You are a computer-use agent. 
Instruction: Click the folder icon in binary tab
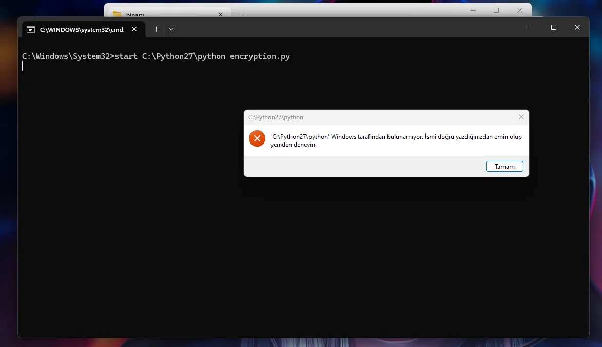coord(117,14)
